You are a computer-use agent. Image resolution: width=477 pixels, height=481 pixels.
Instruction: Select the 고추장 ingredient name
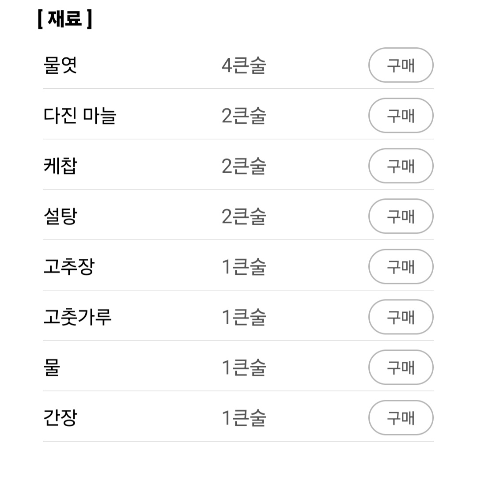[69, 266]
